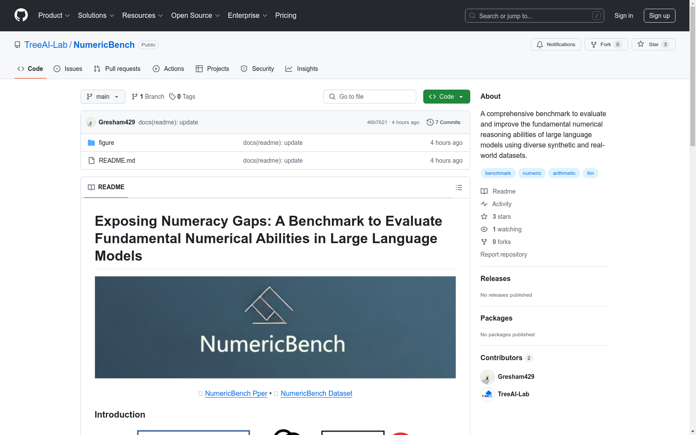Open the NumericBench repository link
Viewport: 696px width, 435px height.
coord(104,45)
